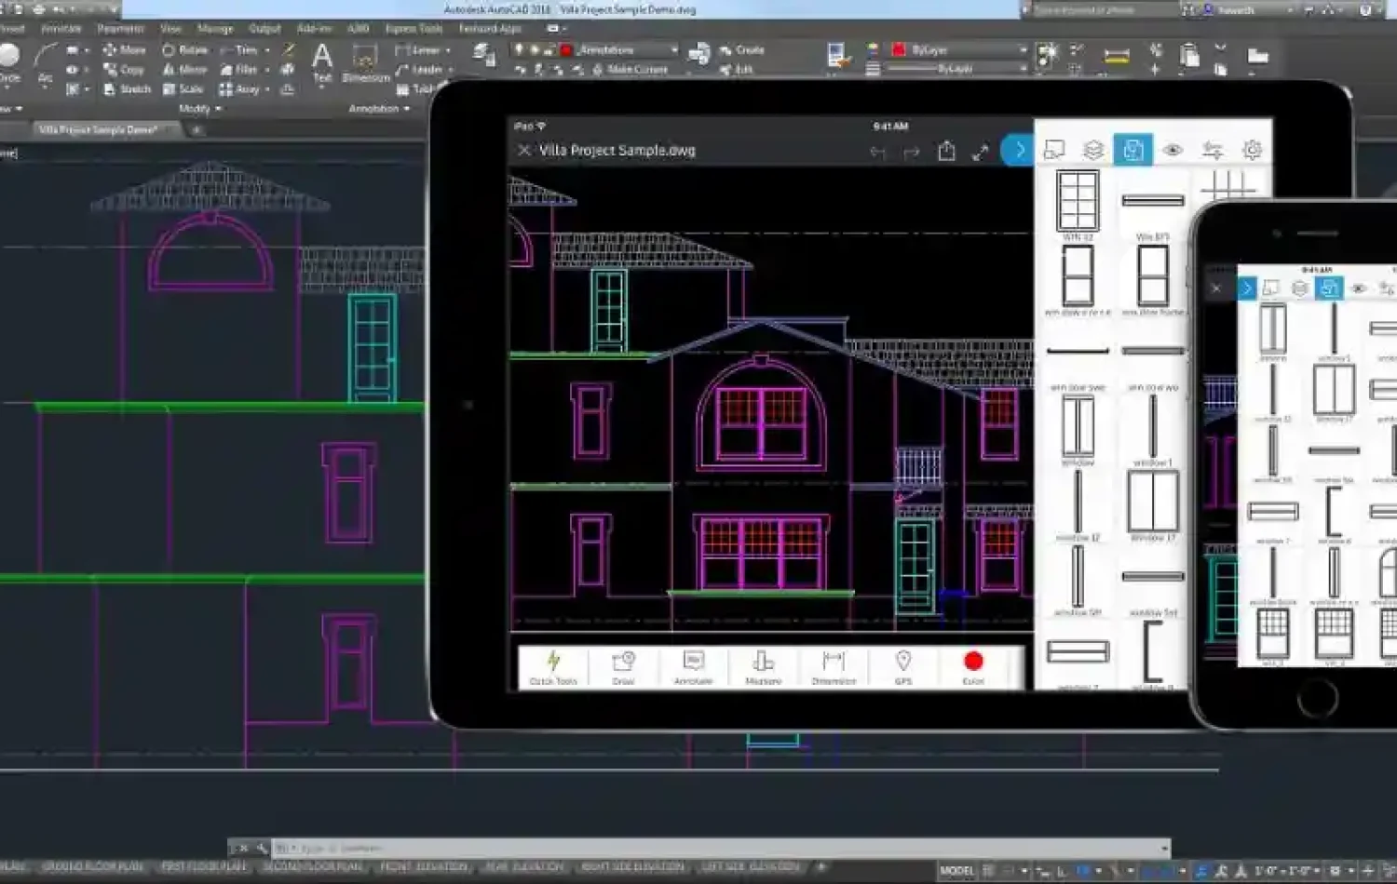Select the Scale tool
The width and height of the screenshot is (1397, 884).
pyautogui.click(x=183, y=89)
